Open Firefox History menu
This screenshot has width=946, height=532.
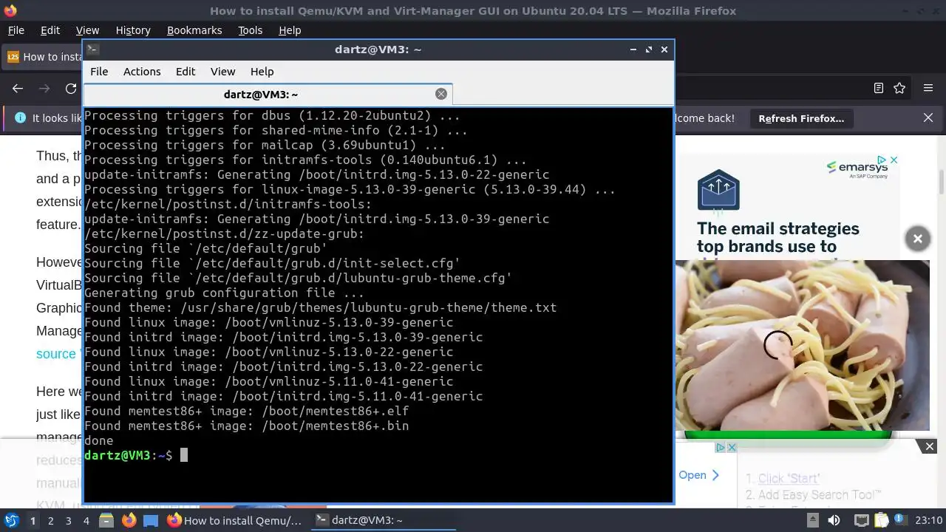click(133, 30)
